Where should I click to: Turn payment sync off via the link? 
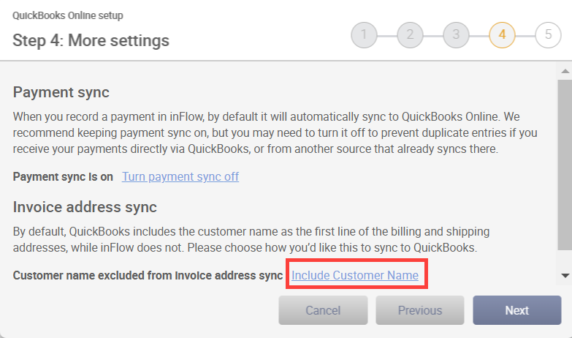coord(180,176)
